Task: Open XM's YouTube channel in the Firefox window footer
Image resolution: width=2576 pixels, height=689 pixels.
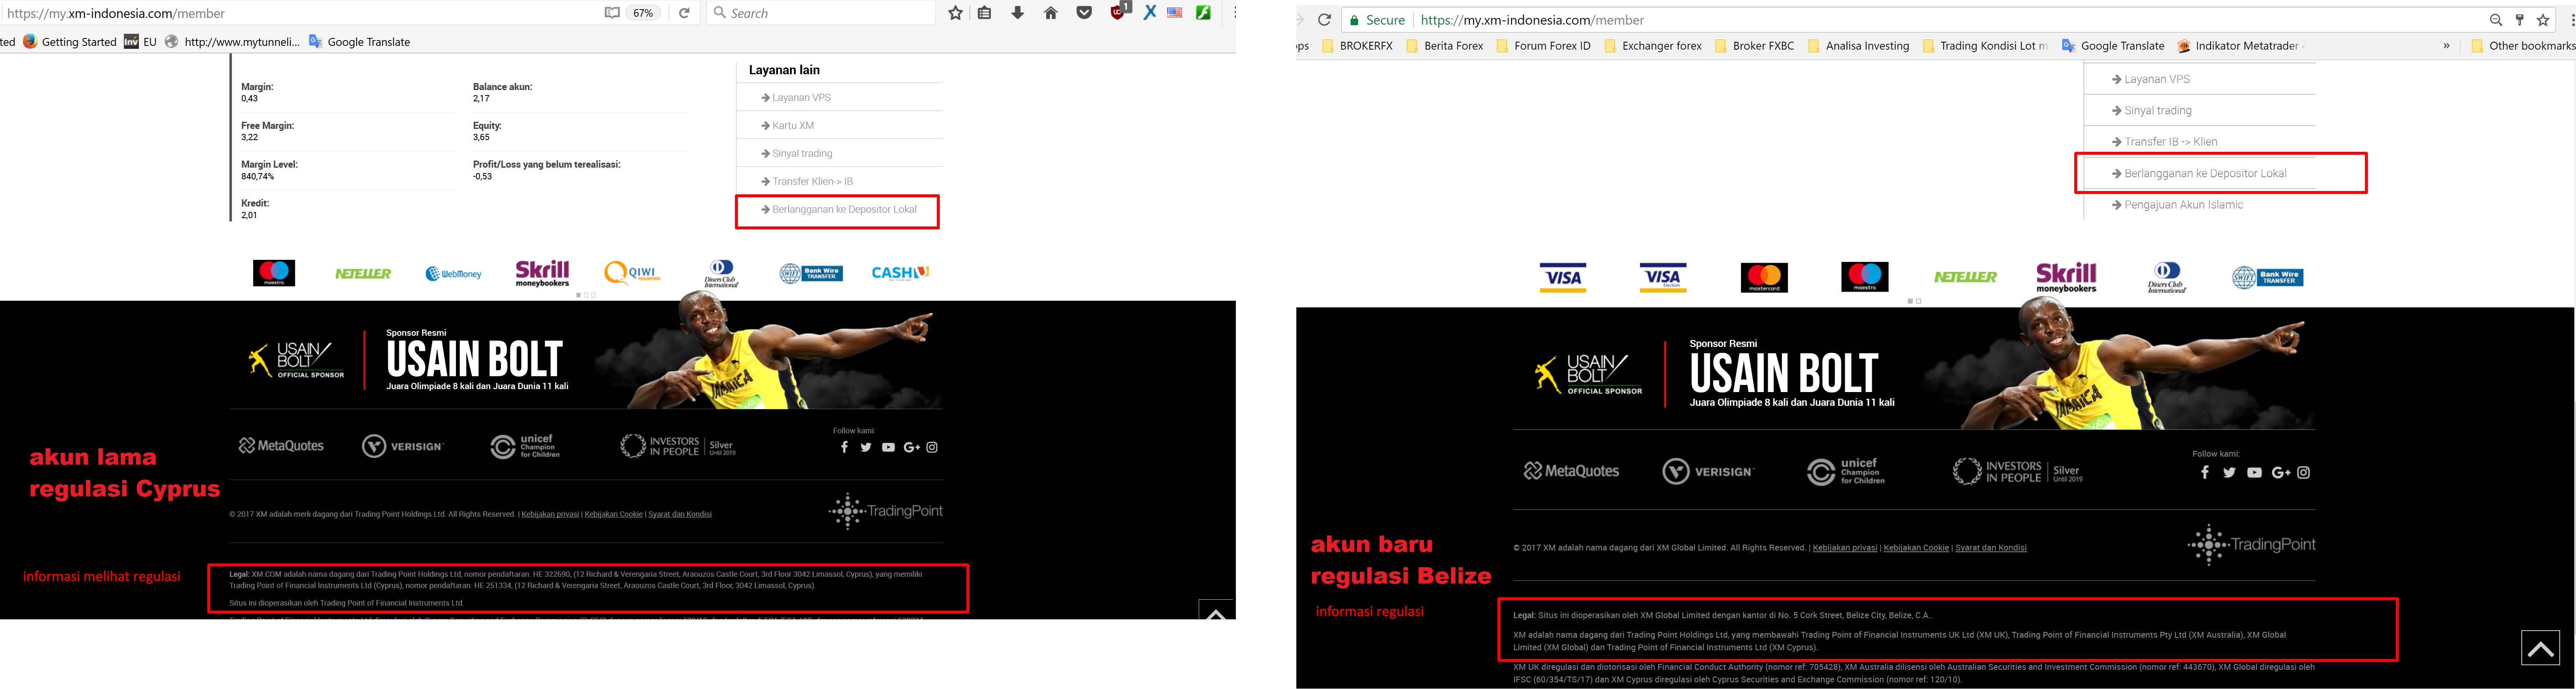Action: (x=888, y=447)
